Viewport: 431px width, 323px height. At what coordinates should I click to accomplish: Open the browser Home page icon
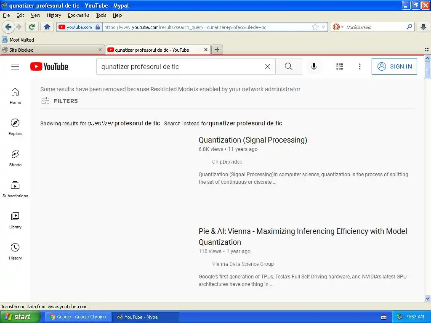[47, 27]
